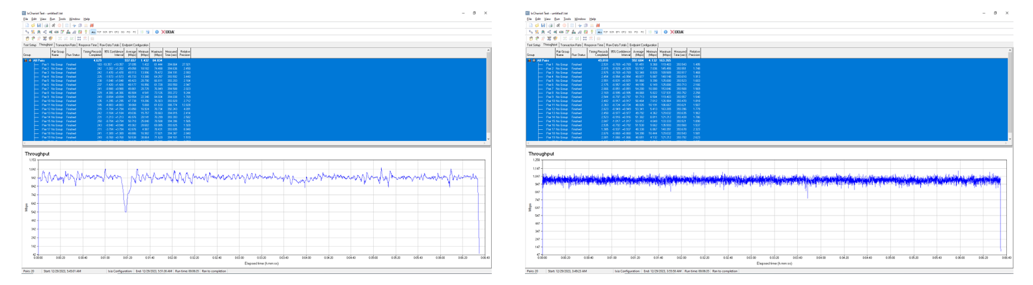This screenshot has height=285, width=1033.
Task: Click blue info icon in right window
Action: click(666, 32)
